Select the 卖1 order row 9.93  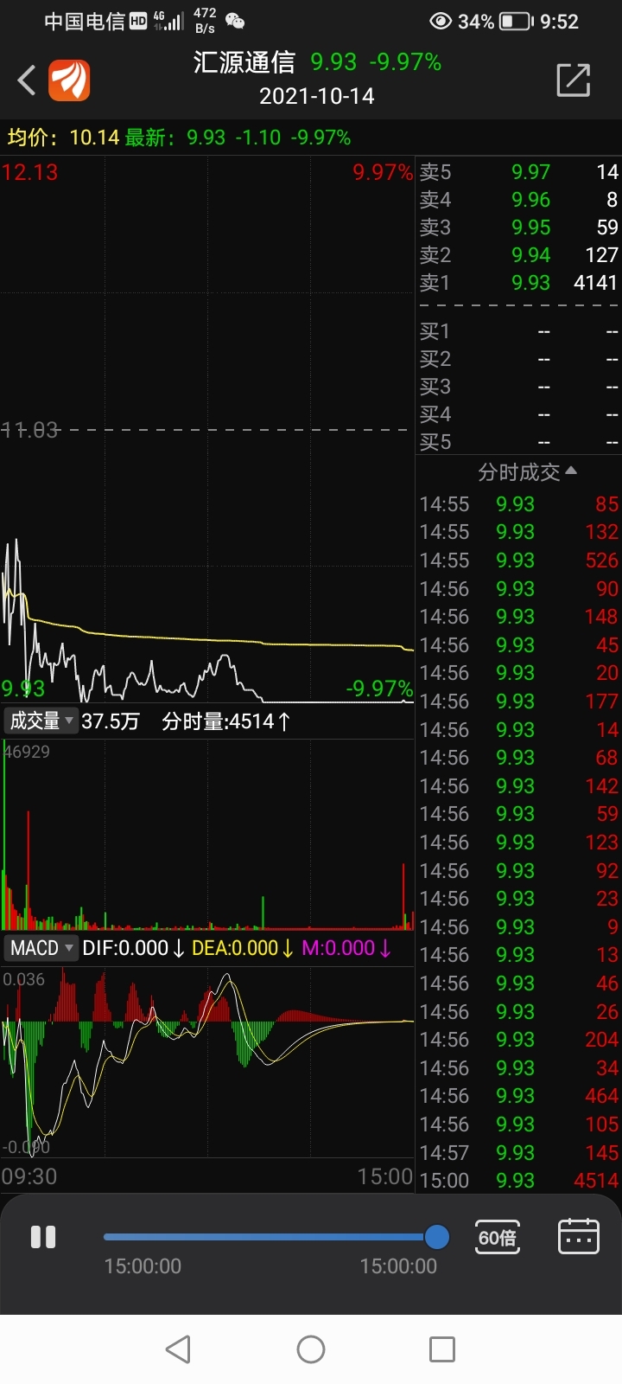pyautogui.click(x=518, y=283)
